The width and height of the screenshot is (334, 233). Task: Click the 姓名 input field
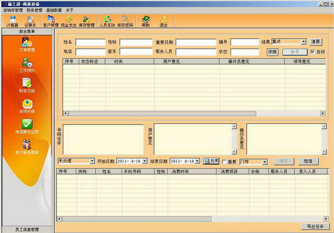(x=90, y=42)
